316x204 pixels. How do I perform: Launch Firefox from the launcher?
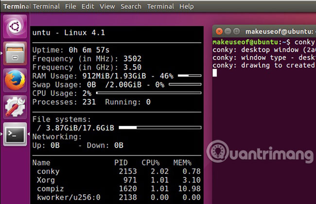15,80
